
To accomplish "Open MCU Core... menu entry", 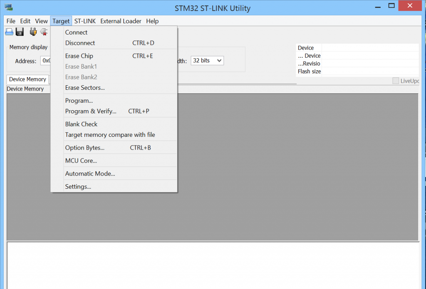I will click(114, 161).
